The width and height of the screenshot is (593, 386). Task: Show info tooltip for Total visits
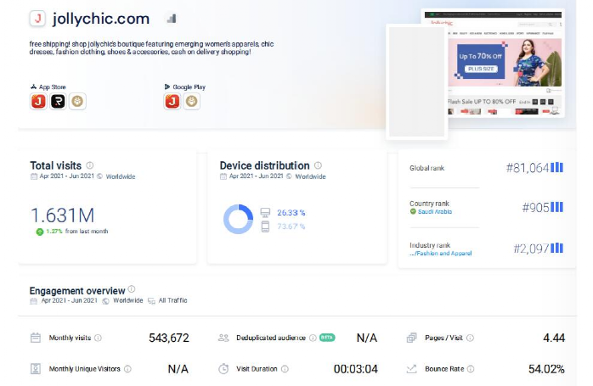point(90,165)
